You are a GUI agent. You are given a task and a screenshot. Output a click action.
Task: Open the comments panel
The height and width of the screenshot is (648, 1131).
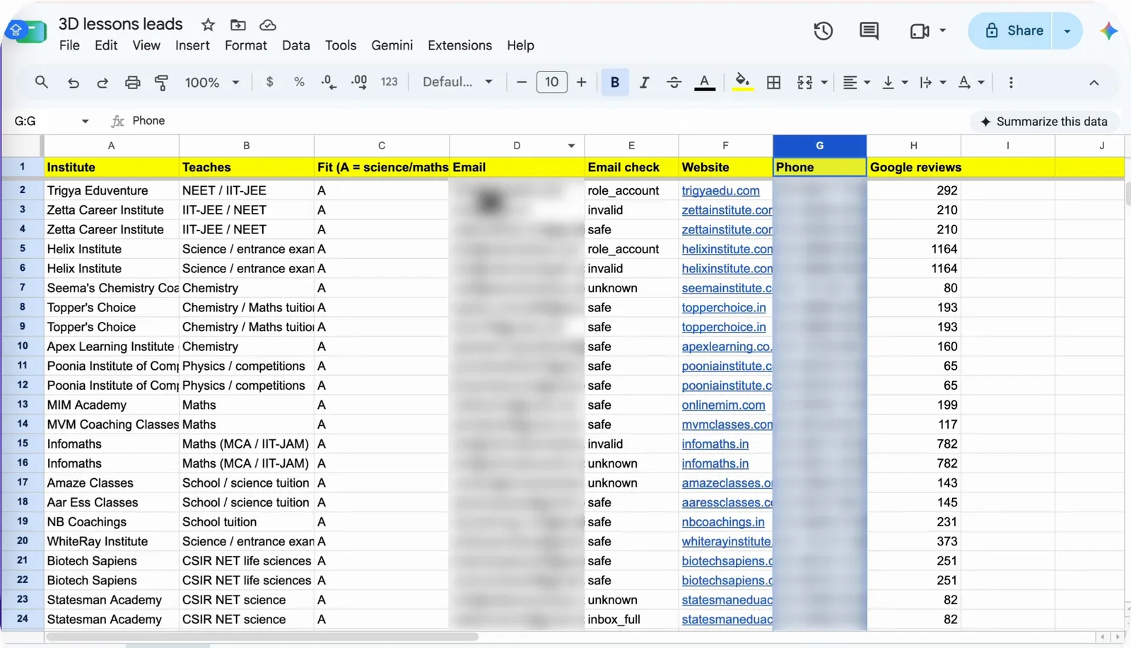[x=869, y=30]
